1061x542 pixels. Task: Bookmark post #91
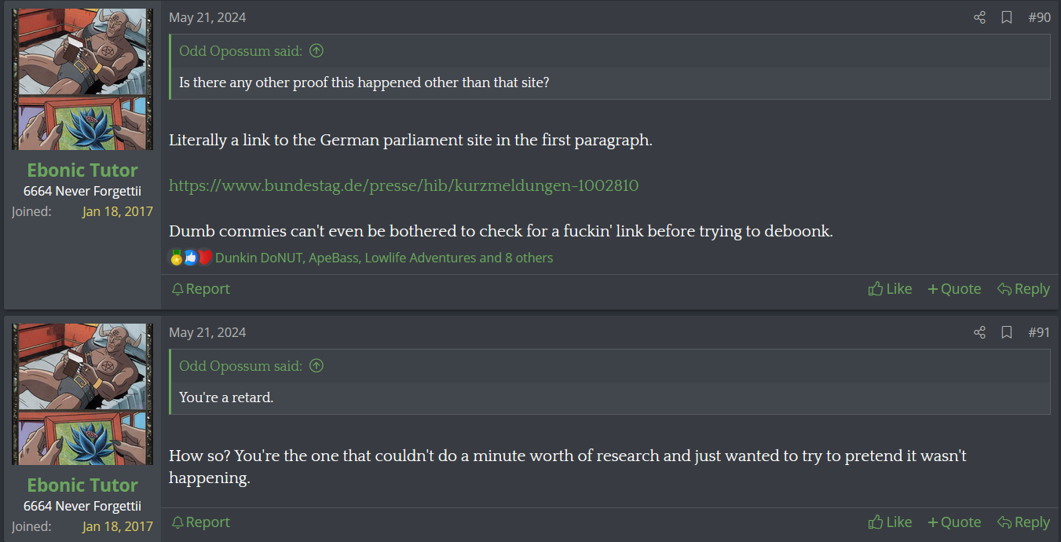[x=1006, y=332]
